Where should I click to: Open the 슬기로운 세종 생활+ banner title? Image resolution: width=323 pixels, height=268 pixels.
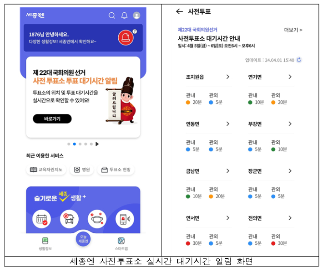[60, 197]
